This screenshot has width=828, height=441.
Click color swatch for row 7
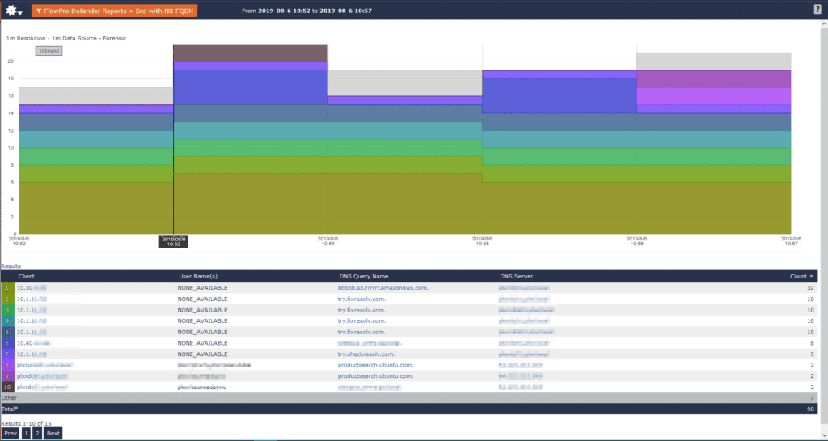click(7, 354)
